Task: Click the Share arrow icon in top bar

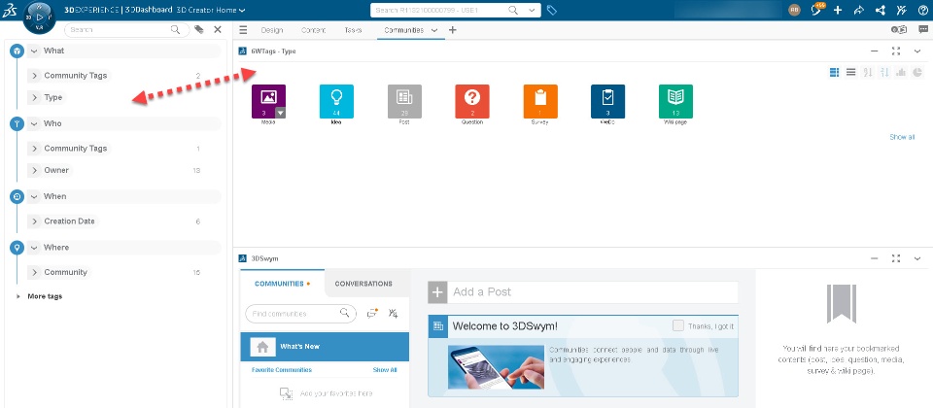Action: [858, 10]
